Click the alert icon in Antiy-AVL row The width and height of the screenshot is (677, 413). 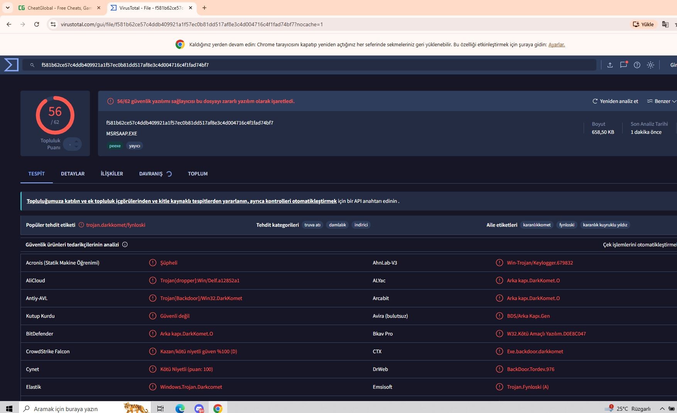153,298
